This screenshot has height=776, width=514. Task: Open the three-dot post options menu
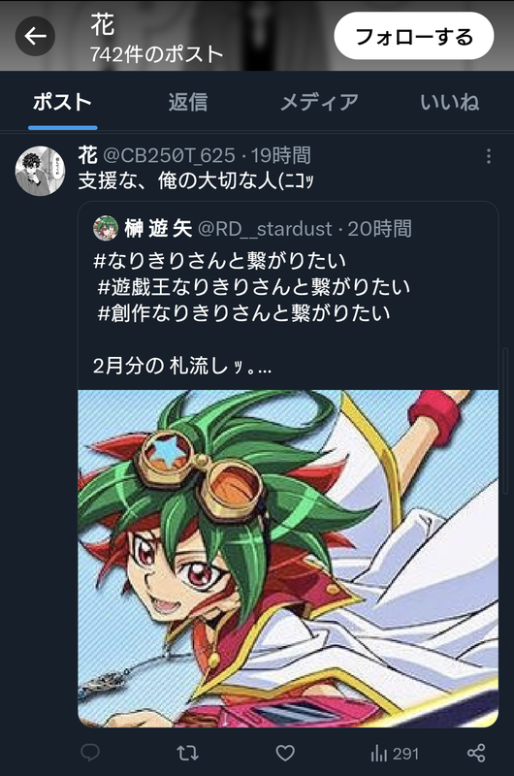tap(488, 156)
